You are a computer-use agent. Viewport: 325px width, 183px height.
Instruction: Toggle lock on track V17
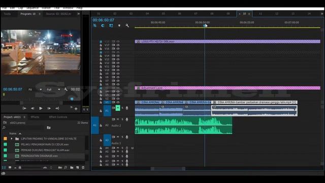(x=101, y=45)
